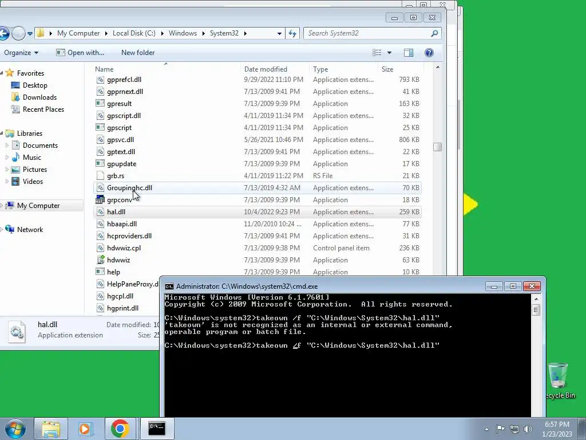Open the Recycle Bin desktop icon
This screenshot has height=440, width=586.
click(x=559, y=381)
